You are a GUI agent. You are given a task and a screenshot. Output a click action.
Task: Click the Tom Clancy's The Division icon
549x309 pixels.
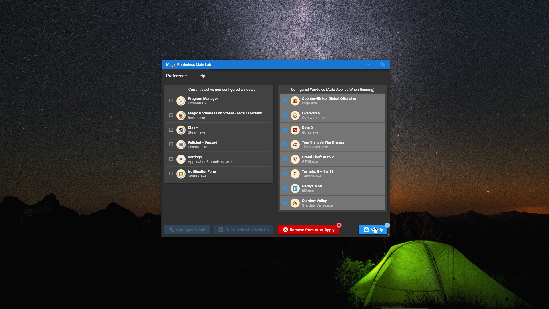click(x=295, y=144)
